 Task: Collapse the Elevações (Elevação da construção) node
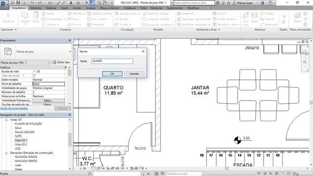(6, 153)
